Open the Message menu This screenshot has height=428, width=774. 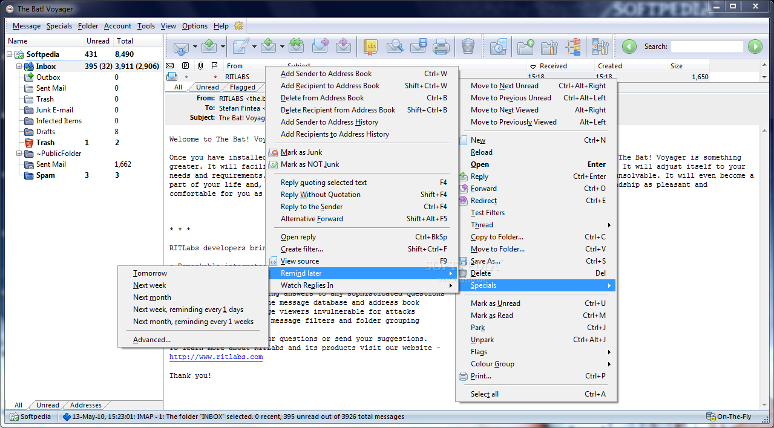pos(27,26)
